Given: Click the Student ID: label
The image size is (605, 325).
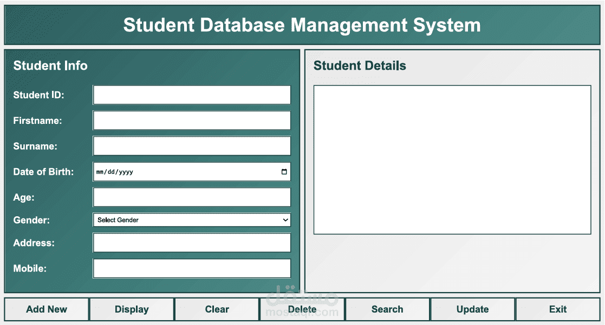Looking at the screenshot, I should pyautogui.click(x=38, y=95).
